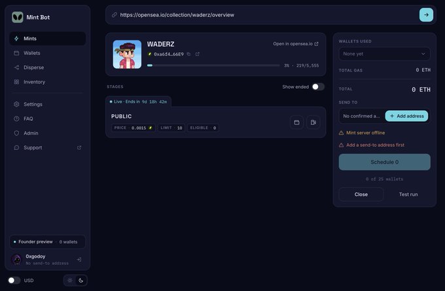Open the Support link
This screenshot has height=291, width=445.
tap(48, 147)
